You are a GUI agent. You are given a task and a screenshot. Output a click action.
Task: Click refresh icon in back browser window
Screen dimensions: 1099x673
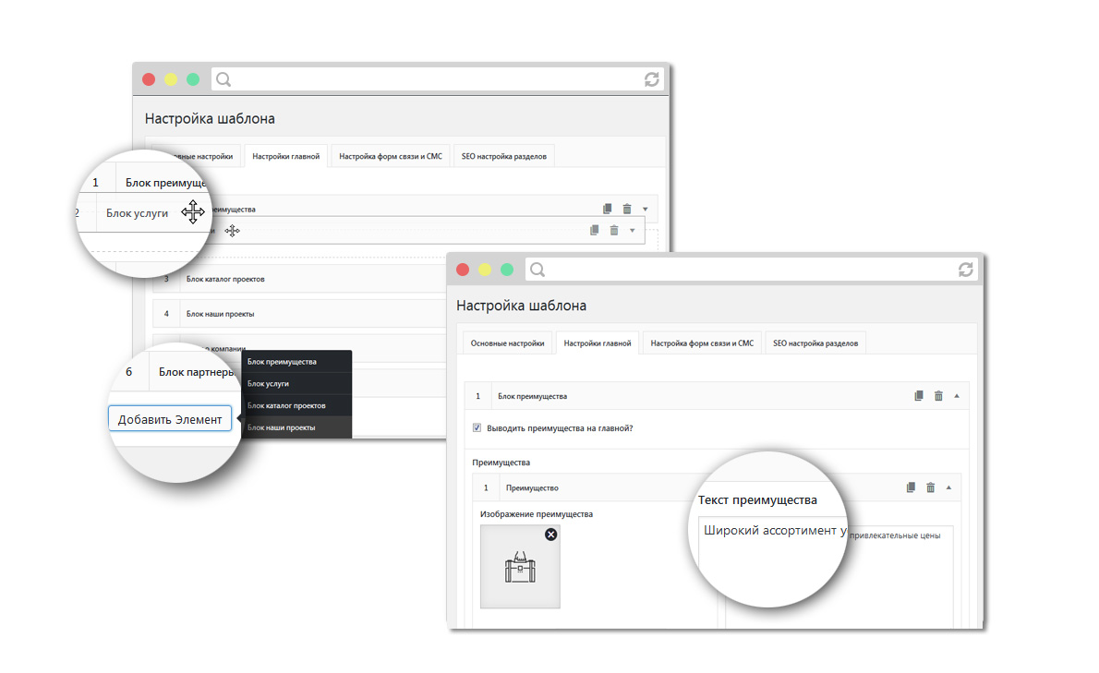point(652,79)
